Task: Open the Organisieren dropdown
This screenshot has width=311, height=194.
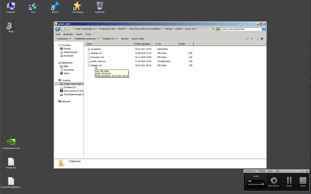Action: [x=64, y=39]
